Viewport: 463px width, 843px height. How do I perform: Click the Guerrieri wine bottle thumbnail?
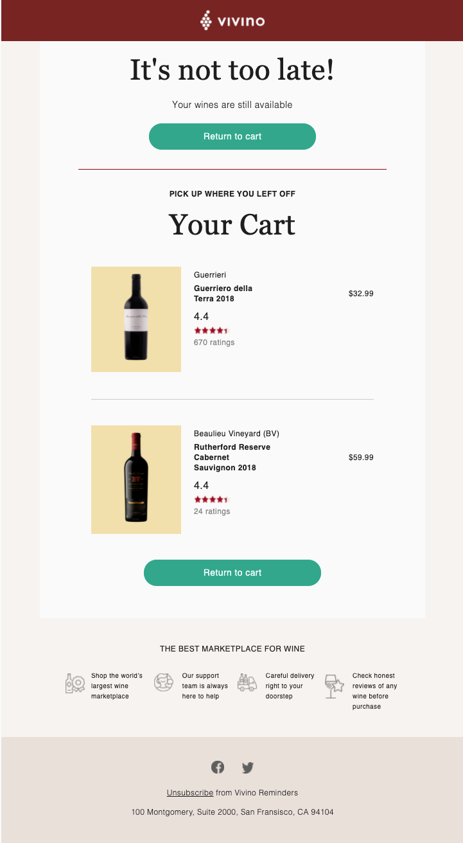136,319
